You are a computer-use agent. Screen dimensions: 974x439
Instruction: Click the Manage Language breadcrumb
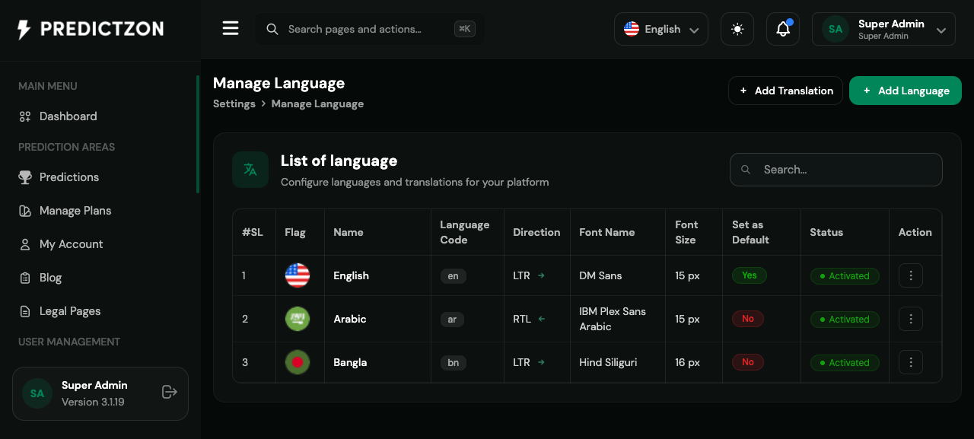(x=317, y=103)
